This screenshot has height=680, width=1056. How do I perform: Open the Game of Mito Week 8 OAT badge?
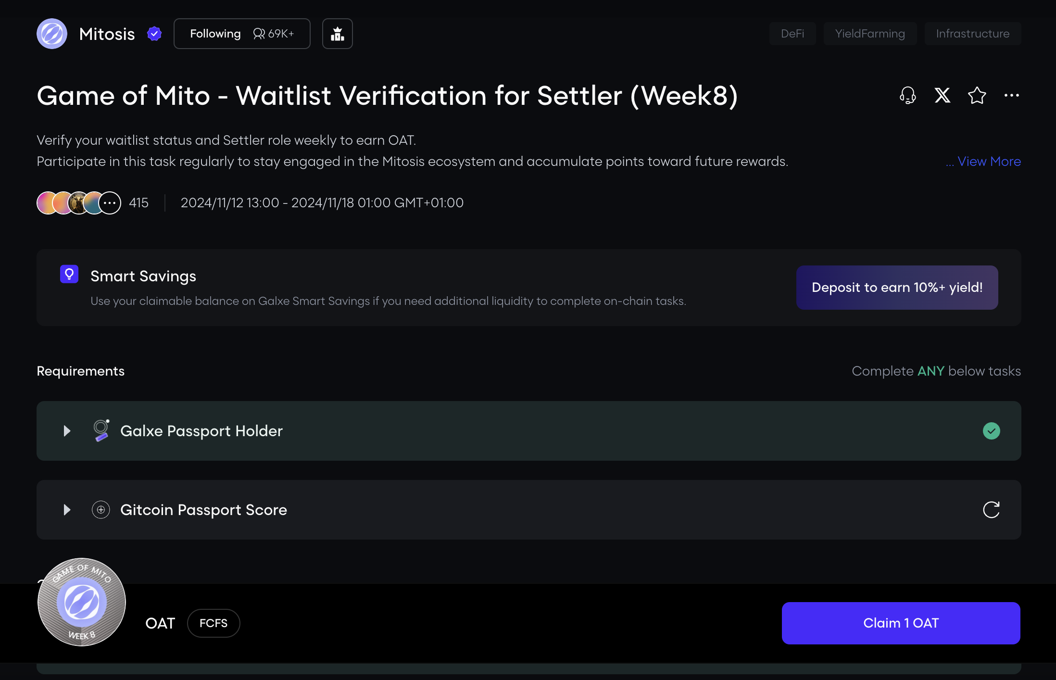[x=82, y=602]
